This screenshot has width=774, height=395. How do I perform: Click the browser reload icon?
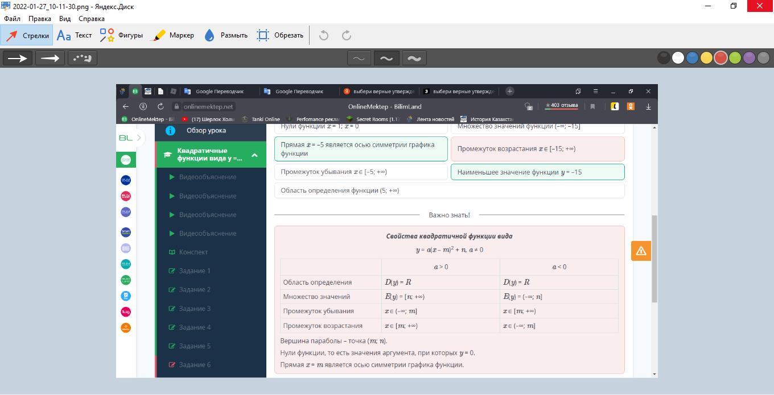point(160,106)
